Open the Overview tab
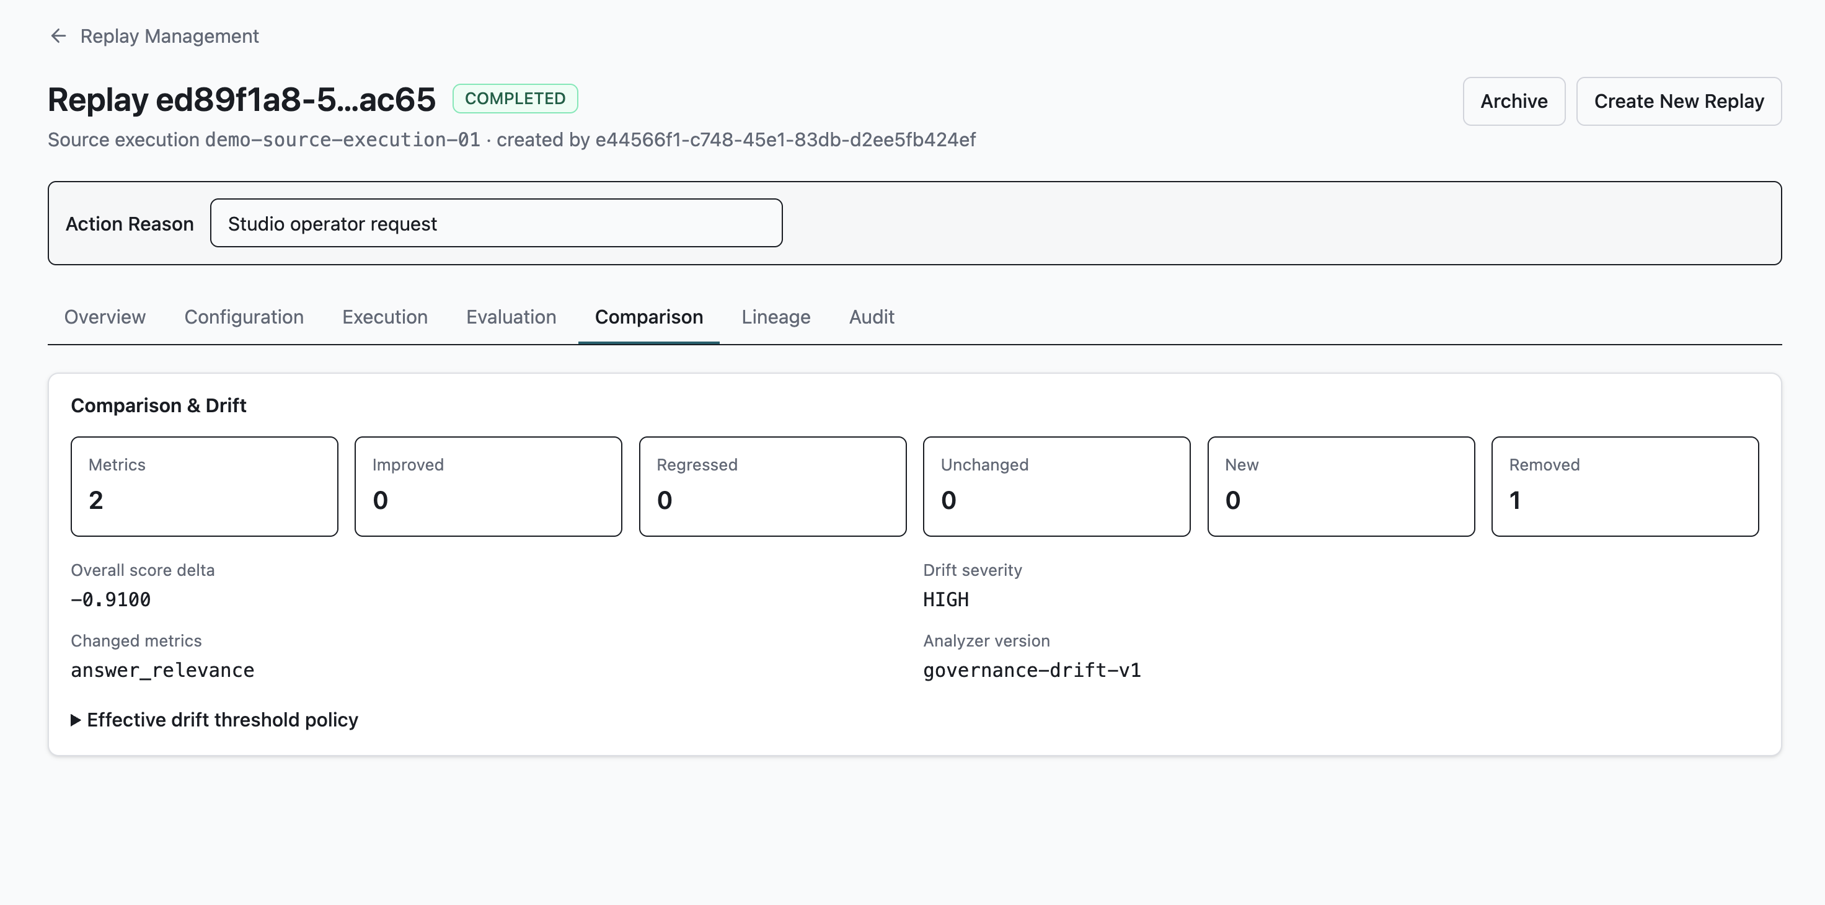 (x=105, y=317)
